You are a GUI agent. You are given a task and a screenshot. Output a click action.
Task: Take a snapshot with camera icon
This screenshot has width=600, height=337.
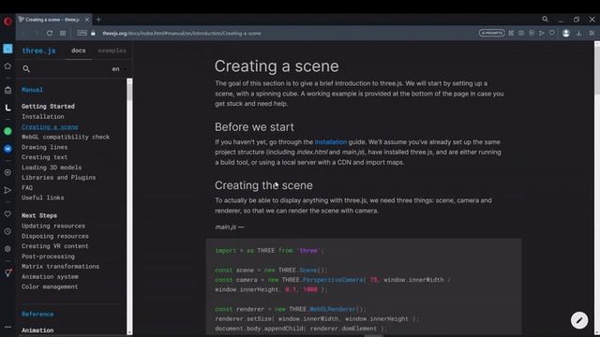(521, 34)
